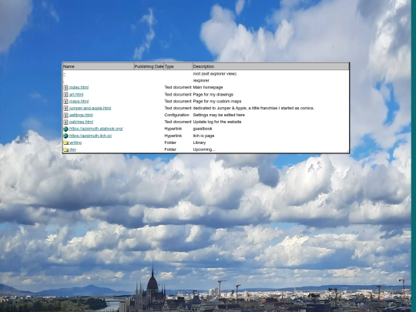The height and width of the screenshot is (312, 416).
Task: Click the globe icon beside the atabook.org link
Action: (x=65, y=129)
